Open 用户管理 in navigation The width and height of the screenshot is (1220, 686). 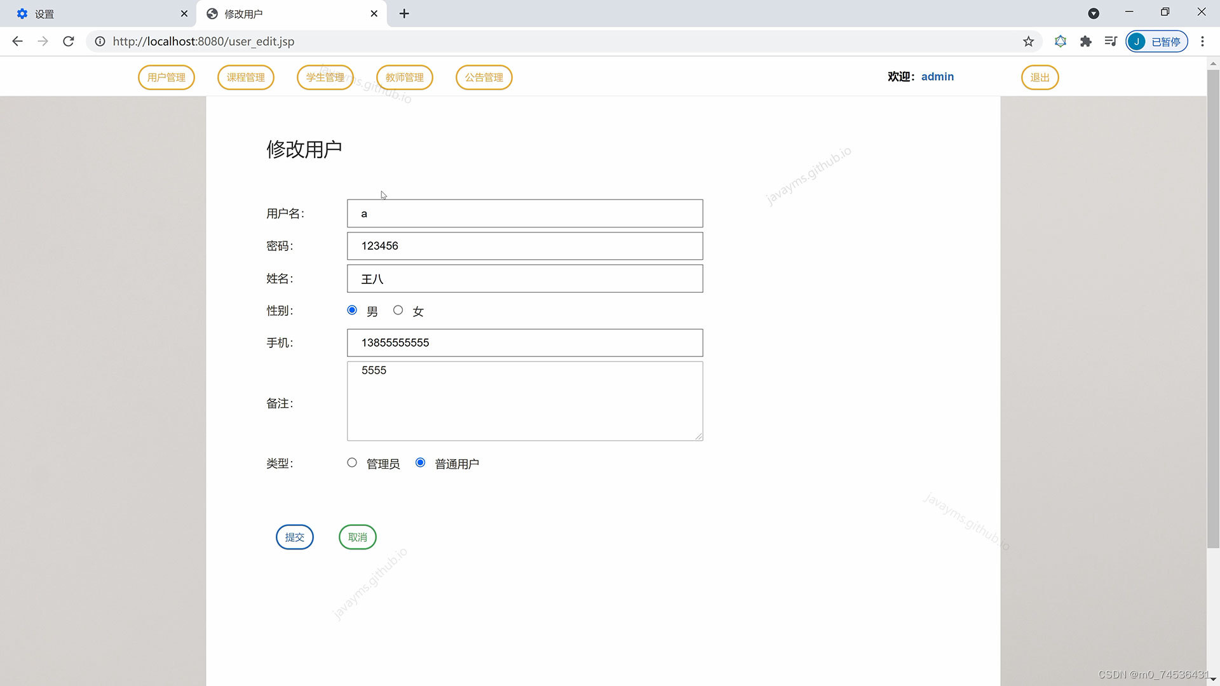pyautogui.click(x=166, y=77)
